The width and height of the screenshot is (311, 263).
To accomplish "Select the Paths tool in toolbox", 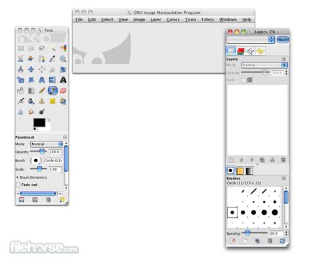I will tap(42, 58).
